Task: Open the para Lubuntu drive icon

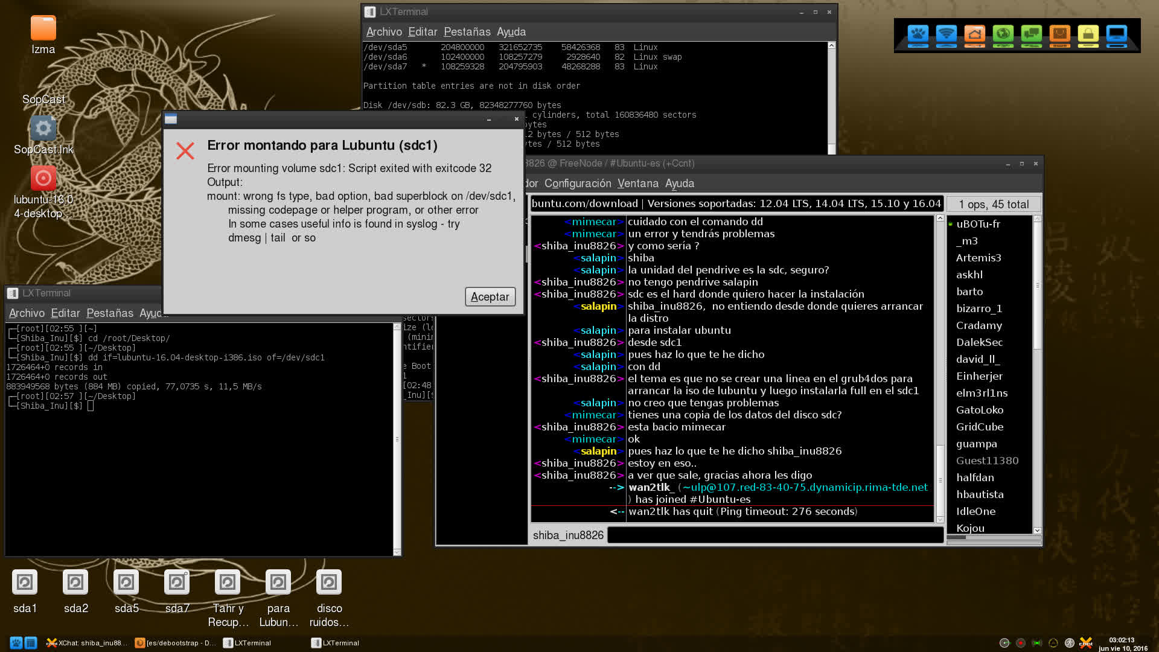Action: (x=278, y=583)
